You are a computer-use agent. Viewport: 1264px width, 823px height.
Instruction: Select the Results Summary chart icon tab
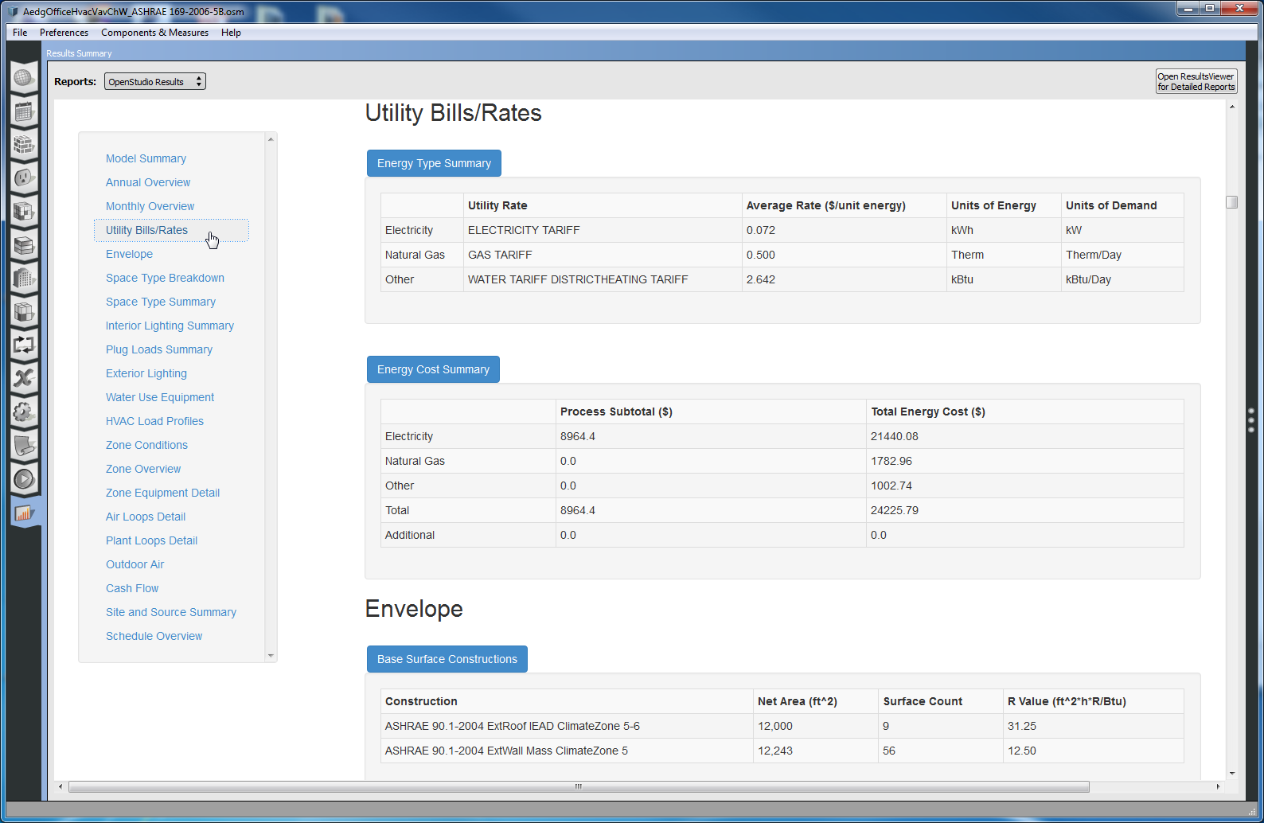click(x=24, y=513)
